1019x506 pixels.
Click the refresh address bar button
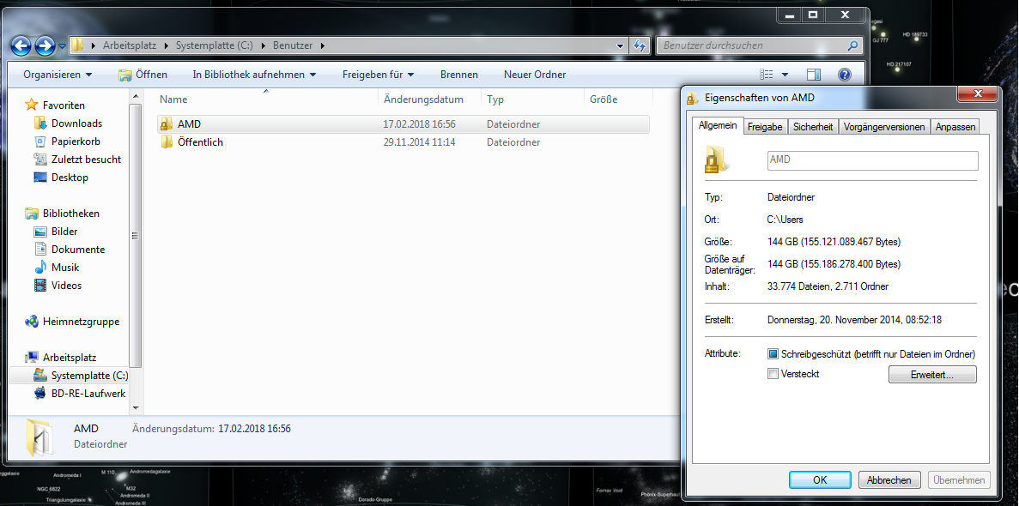click(x=640, y=45)
